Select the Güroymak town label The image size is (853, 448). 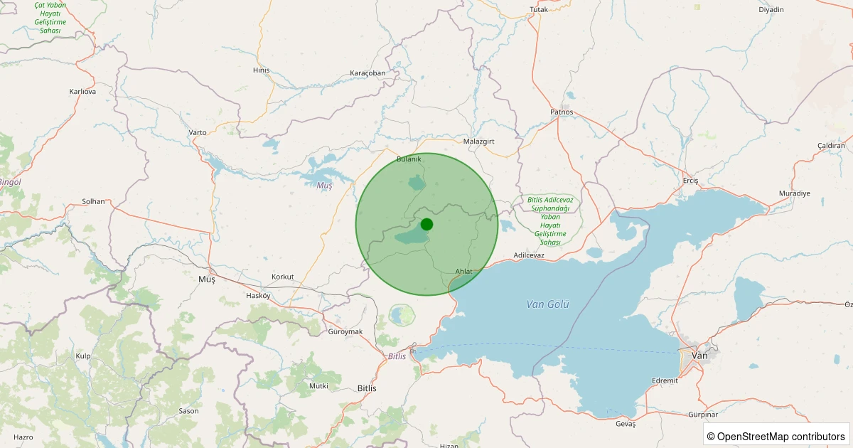click(x=345, y=332)
